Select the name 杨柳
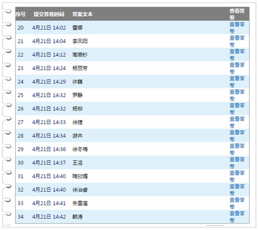Viewport: 258px width, 230px height. pos(77,109)
